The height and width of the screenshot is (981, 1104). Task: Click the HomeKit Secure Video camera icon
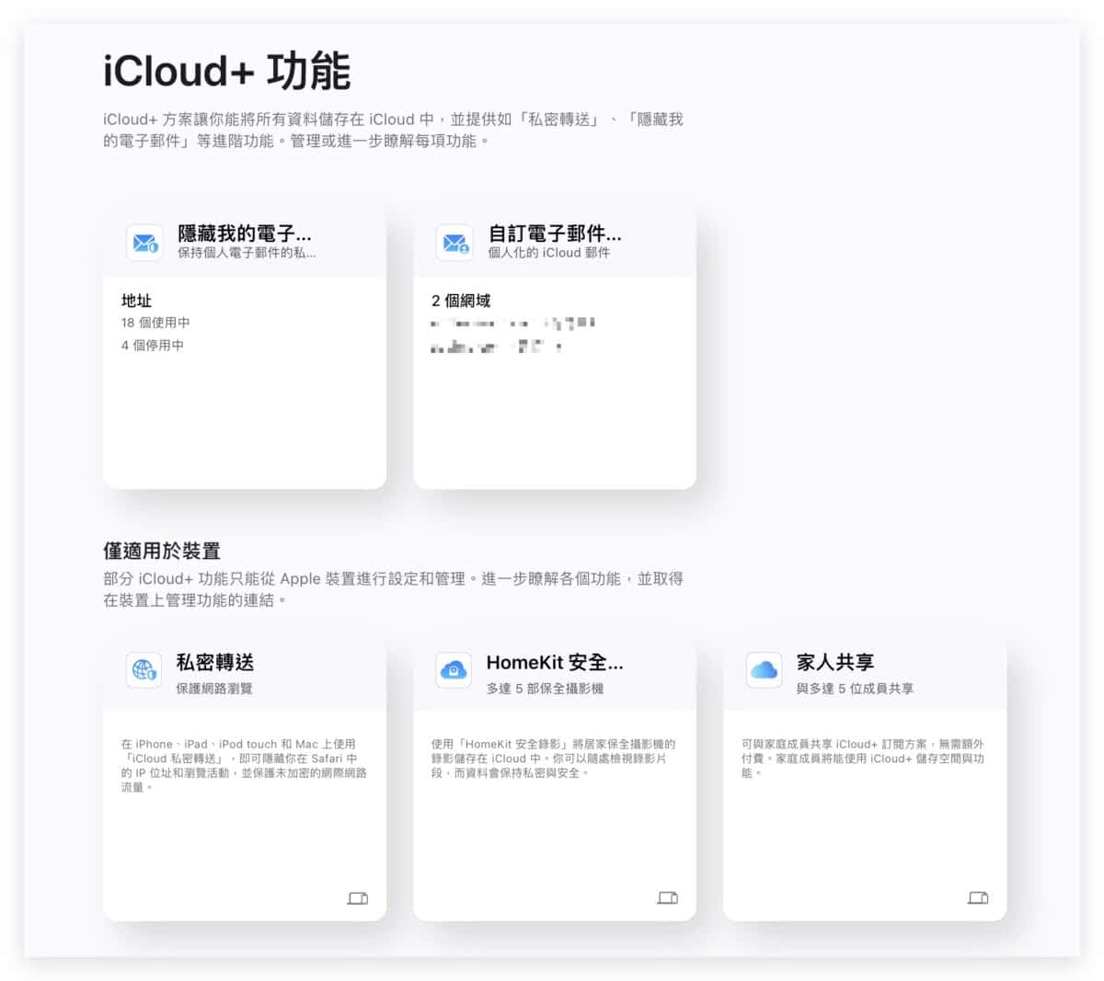pyautogui.click(x=454, y=670)
